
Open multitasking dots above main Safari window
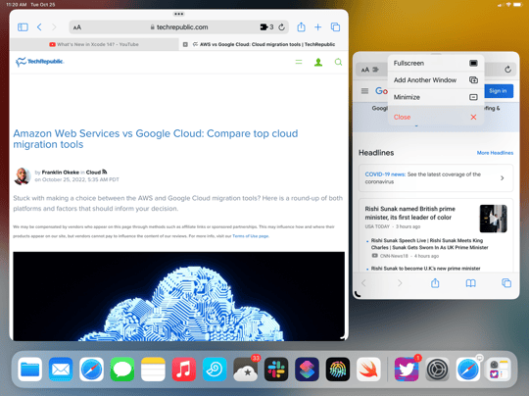point(179,14)
